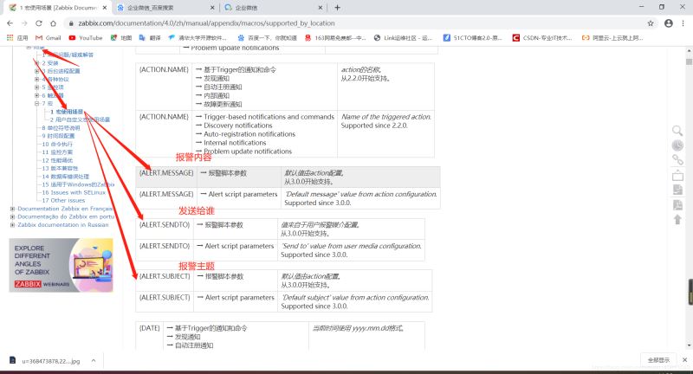The width and height of the screenshot is (693, 374).
Task: Click the page scrollbar down arrow
Action: tap(689, 345)
